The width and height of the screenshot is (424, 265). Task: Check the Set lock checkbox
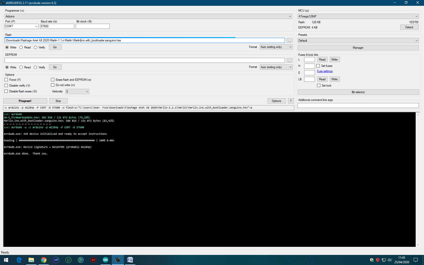click(x=319, y=86)
